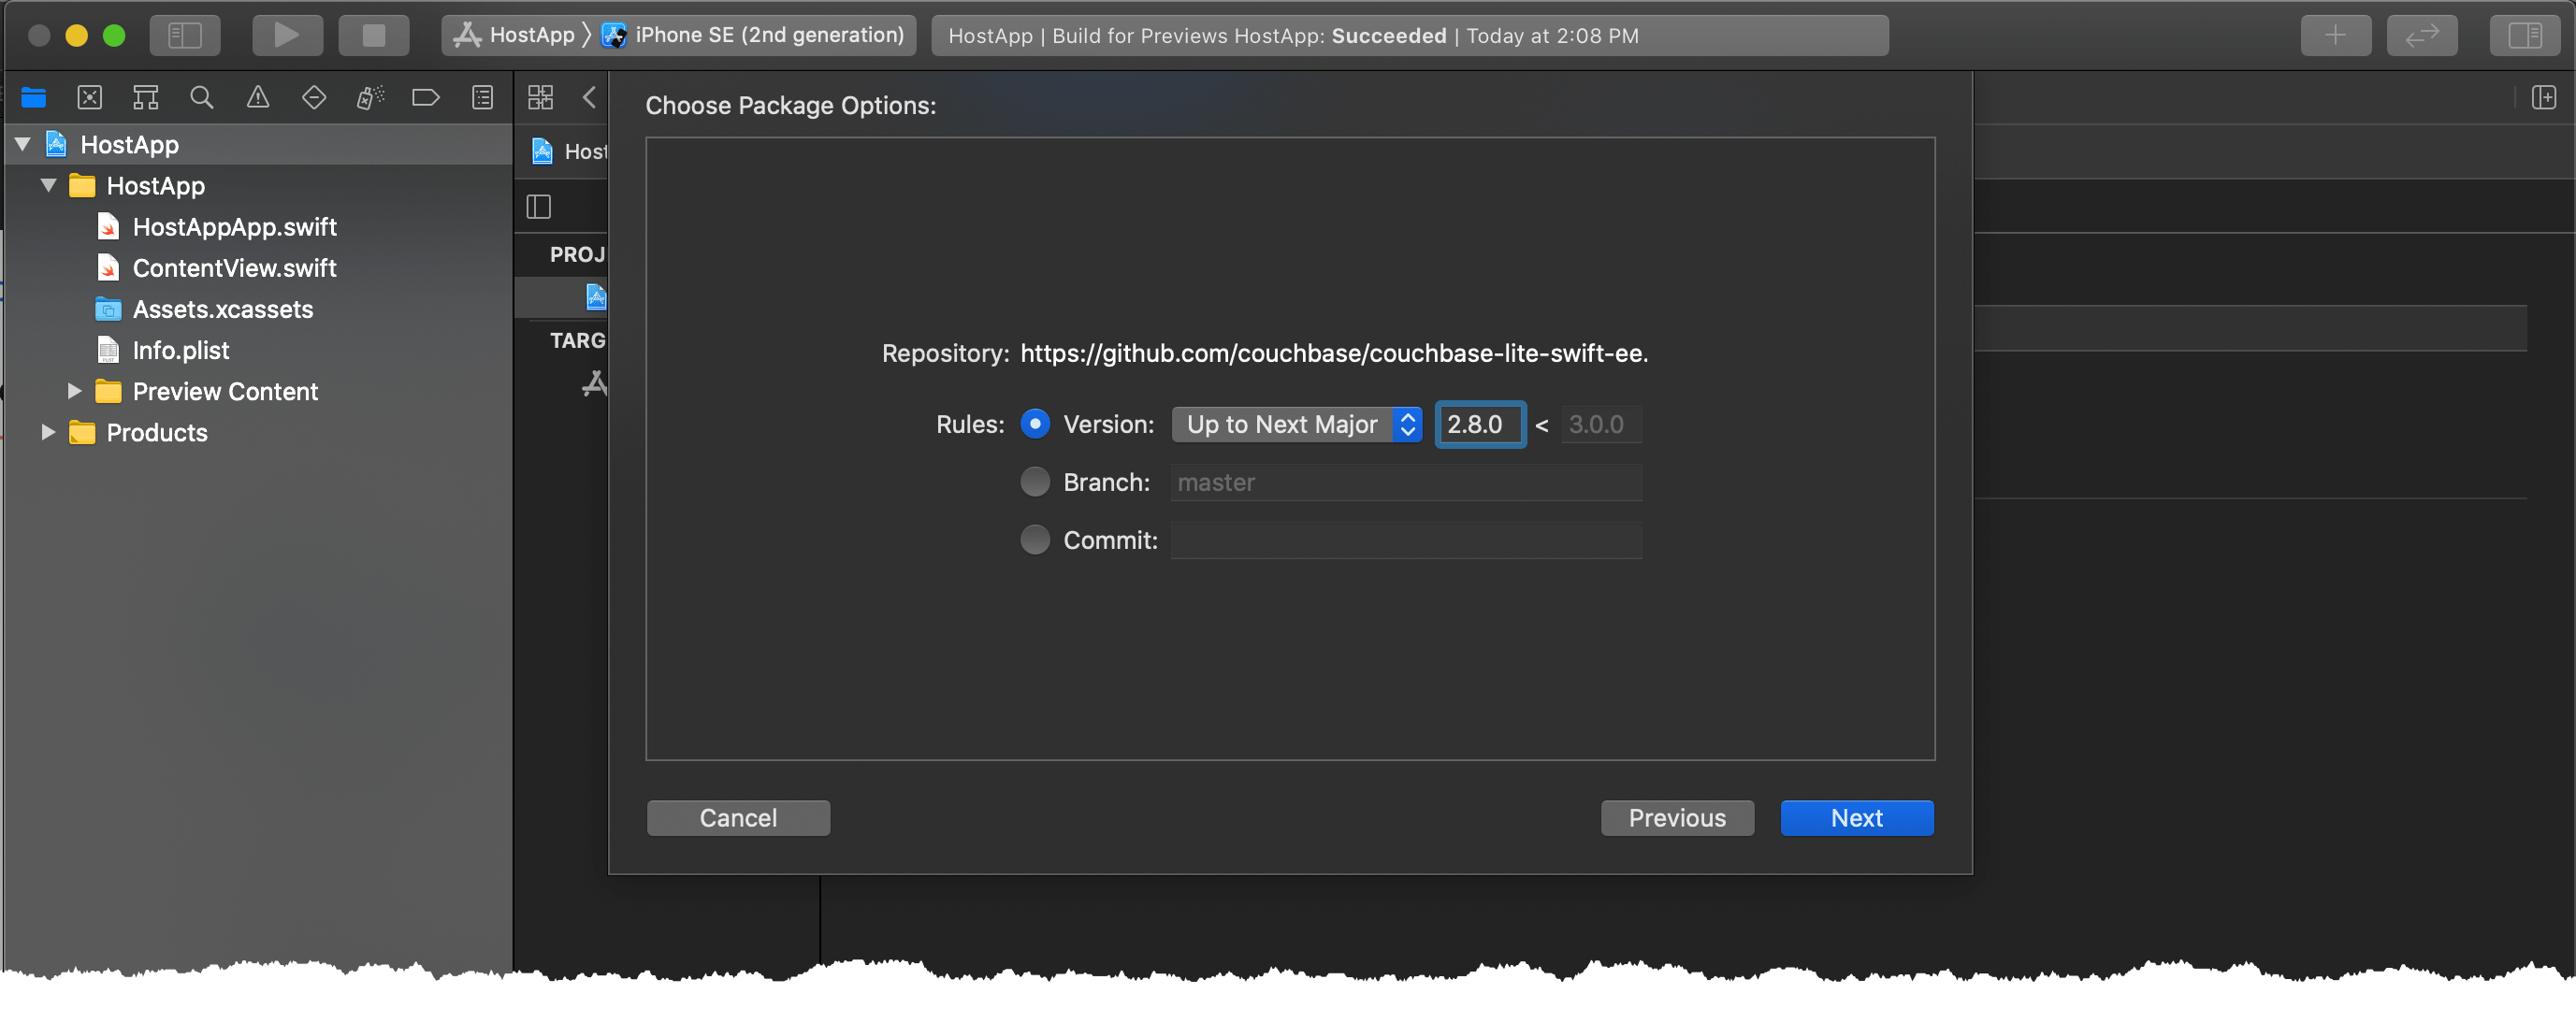This screenshot has width=2576, height=1023.
Task: Open the Test navigator diamond icon
Action: pos(313,97)
